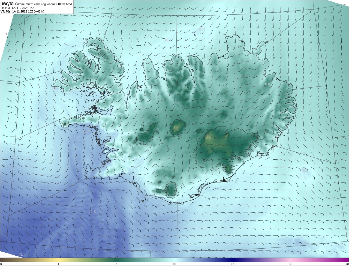Click the precipitable water color scale bar

[174, 260]
